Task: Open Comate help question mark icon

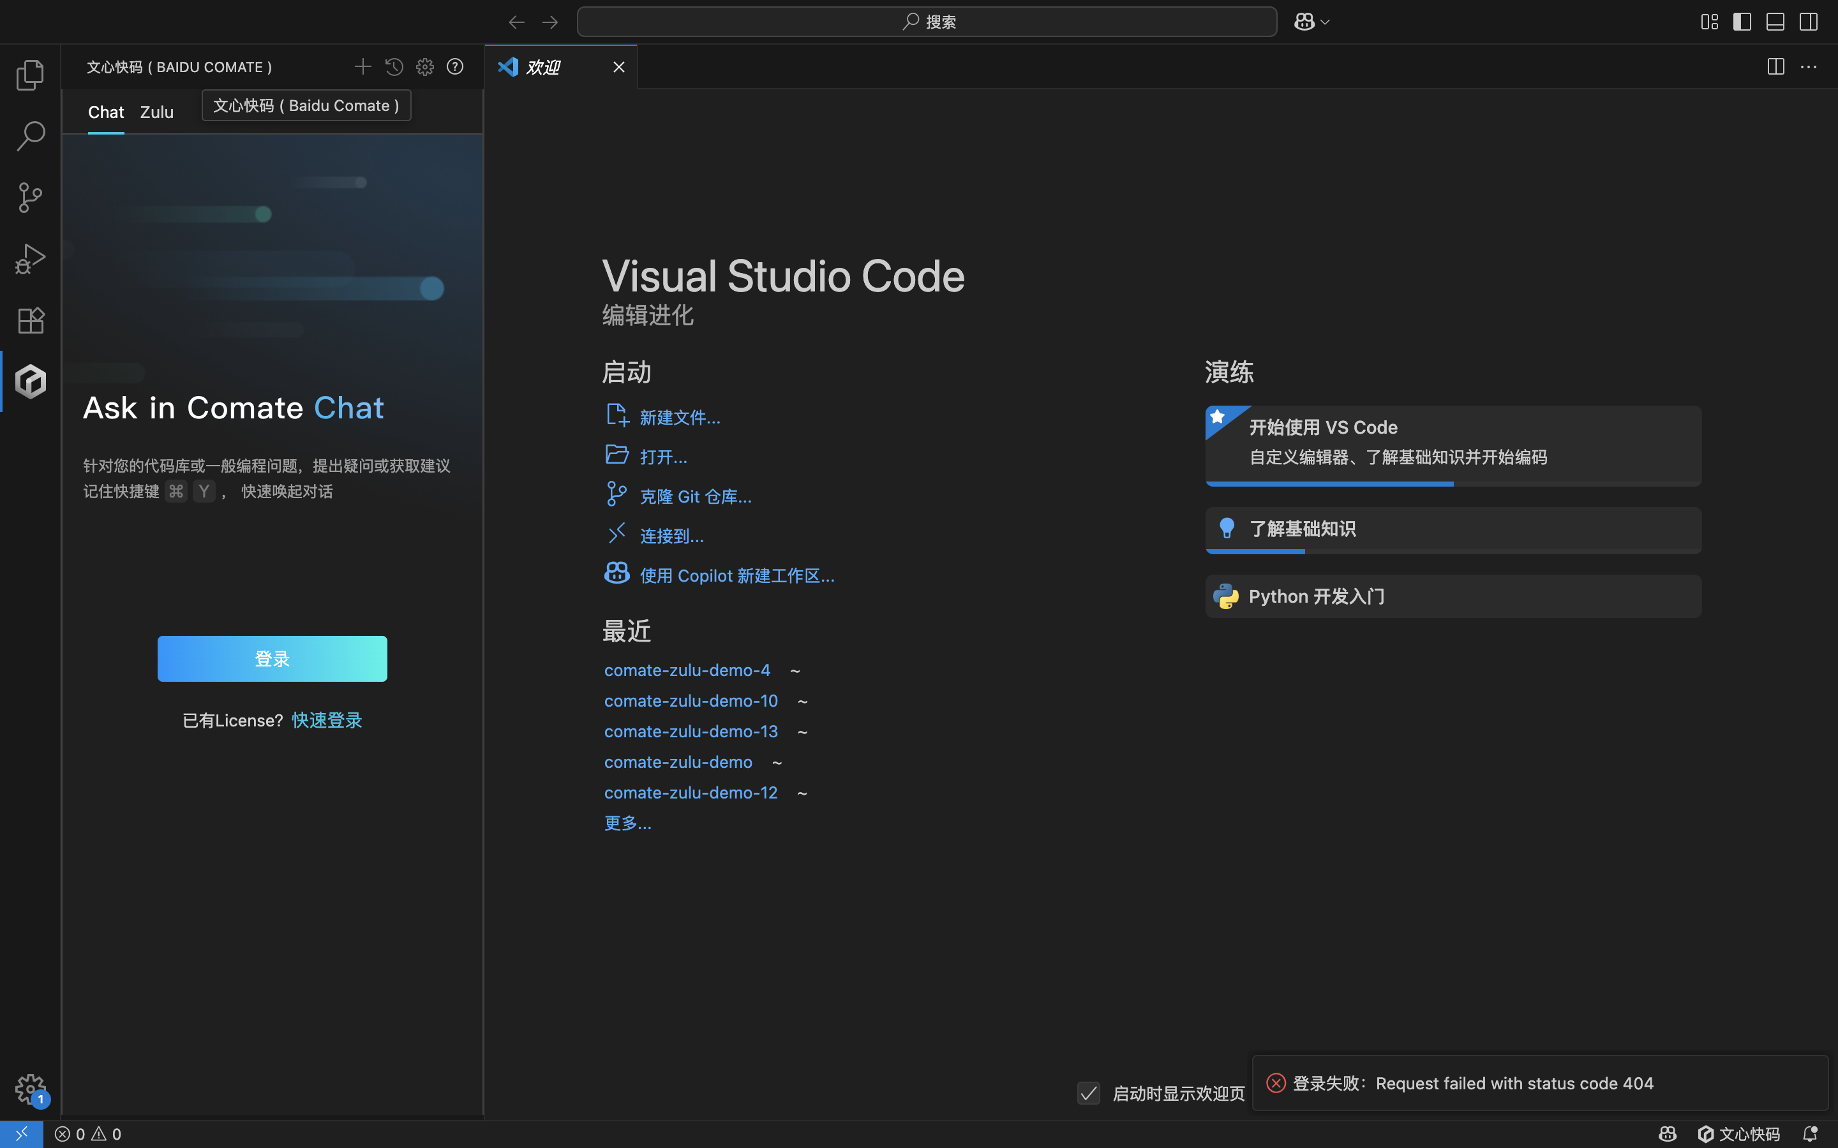Action: pos(455,67)
